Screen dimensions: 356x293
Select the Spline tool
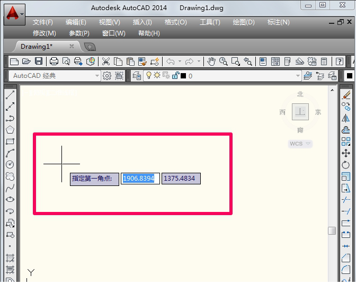tap(10, 188)
